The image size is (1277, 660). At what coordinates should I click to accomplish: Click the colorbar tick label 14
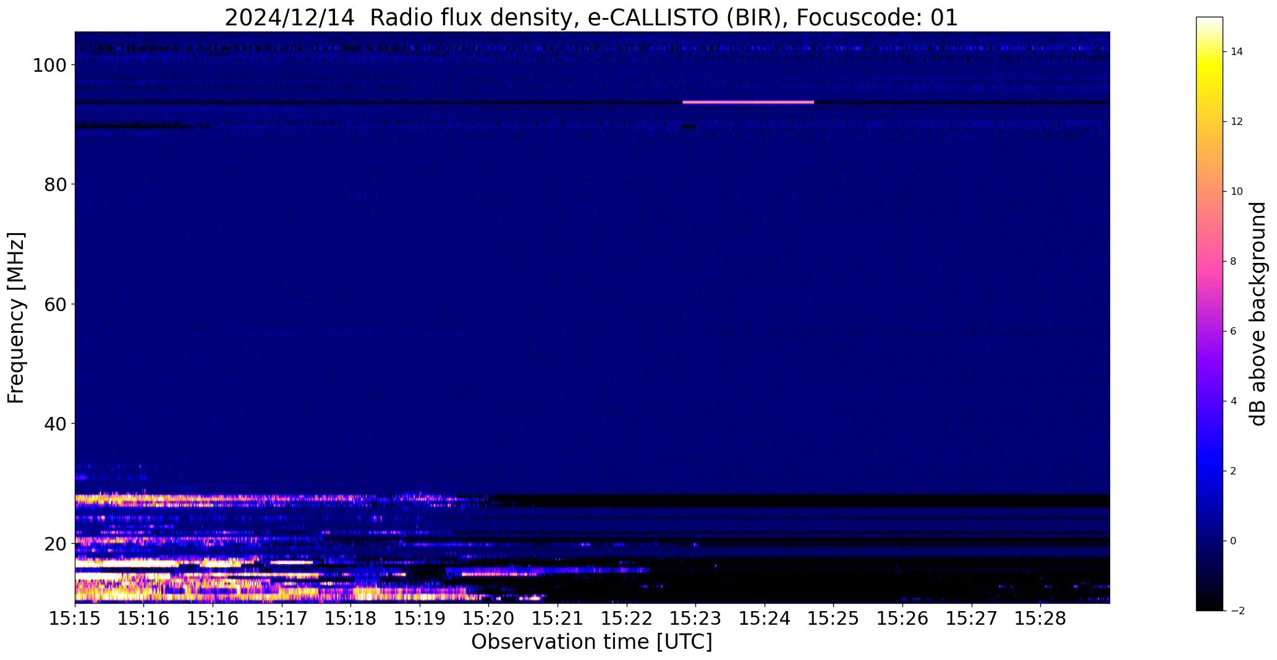(x=1236, y=52)
